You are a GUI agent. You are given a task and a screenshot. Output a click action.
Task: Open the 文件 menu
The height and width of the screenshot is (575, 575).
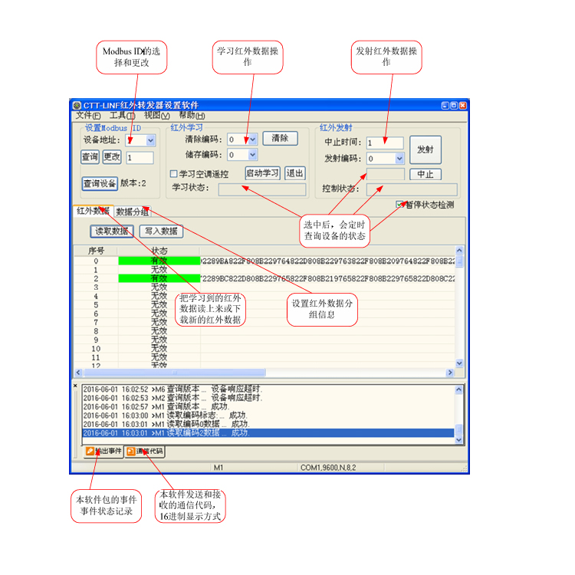(87, 115)
